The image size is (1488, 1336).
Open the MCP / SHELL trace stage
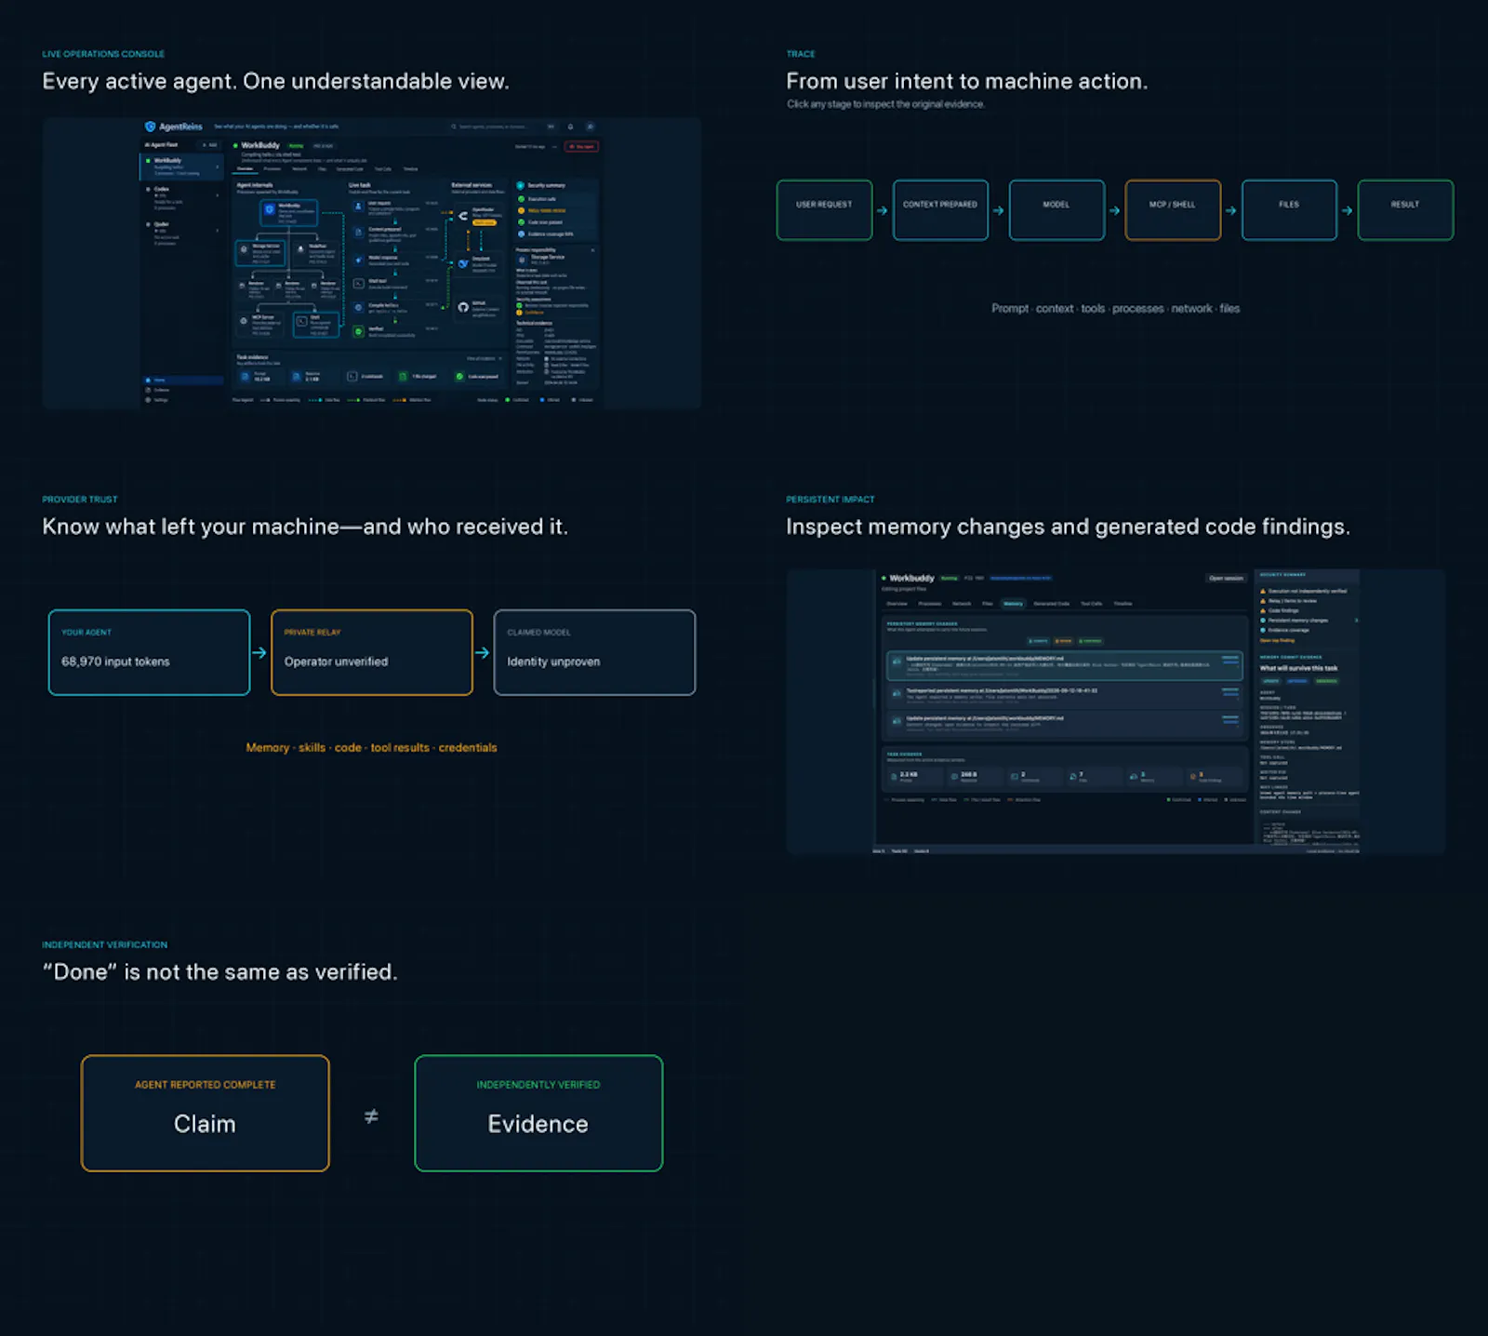coord(1173,210)
